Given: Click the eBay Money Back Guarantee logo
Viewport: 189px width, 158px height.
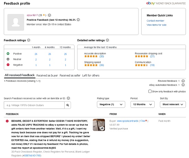Looking at the screenshot, I should 166,3.
